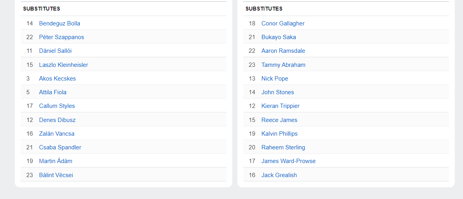This screenshot has height=199, width=463.
Task: View Attila Fiola's player page
Action: pyautogui.click(x=53, y=92)
